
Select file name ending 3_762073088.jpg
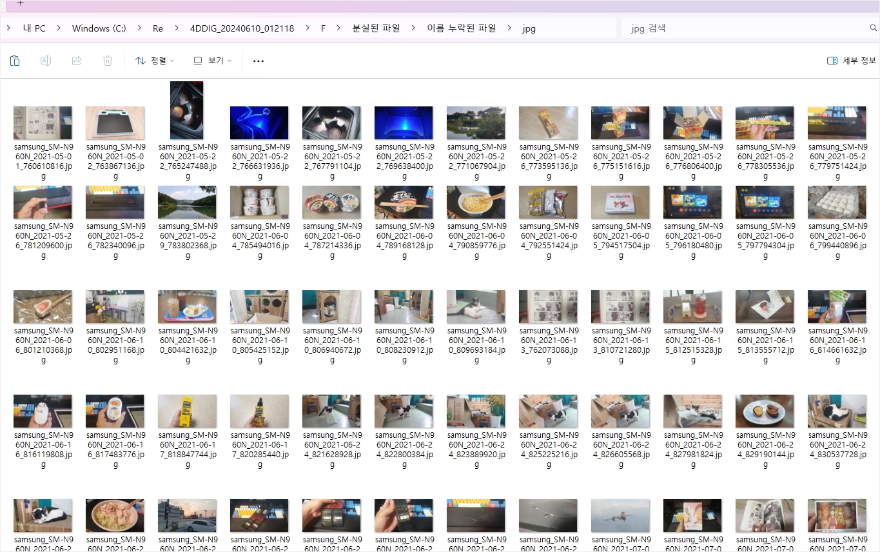[x=549, y=345]
